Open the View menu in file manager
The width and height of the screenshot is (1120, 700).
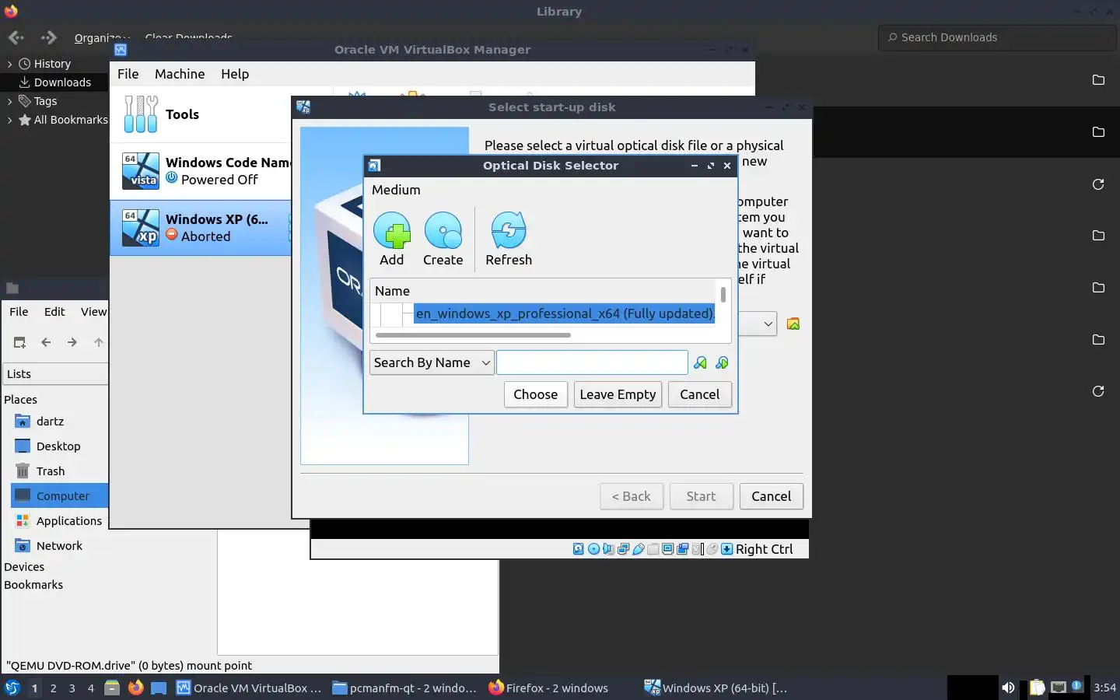(93, 312)
